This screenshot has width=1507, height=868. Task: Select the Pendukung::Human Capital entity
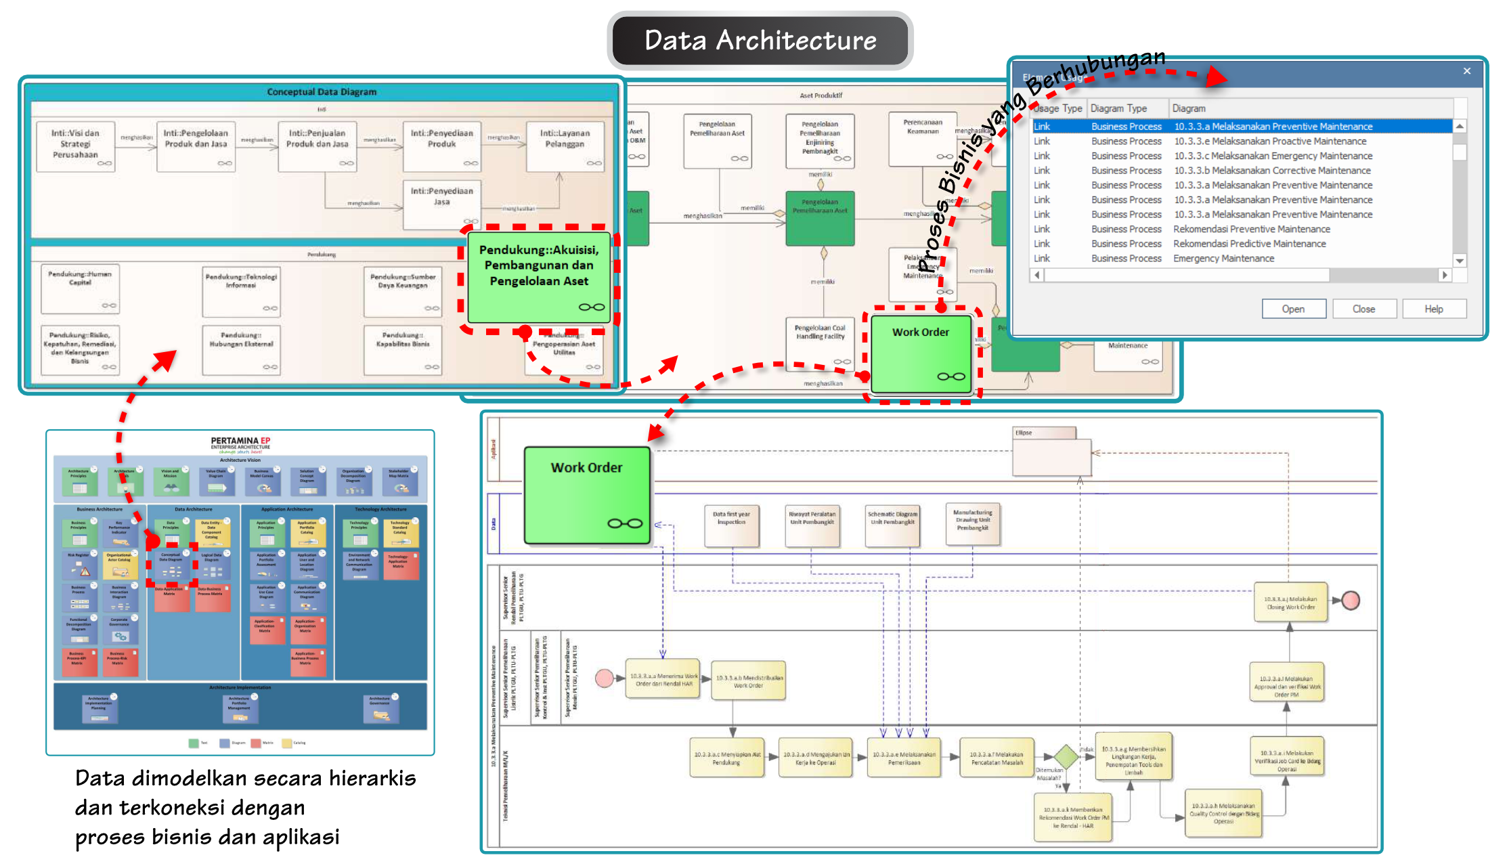(80, 289)
